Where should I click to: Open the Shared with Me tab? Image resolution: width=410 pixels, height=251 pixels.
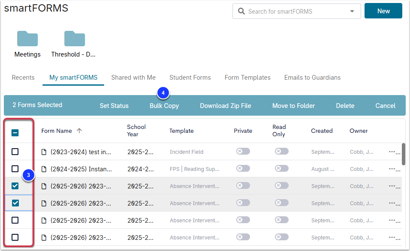point(133,78)
